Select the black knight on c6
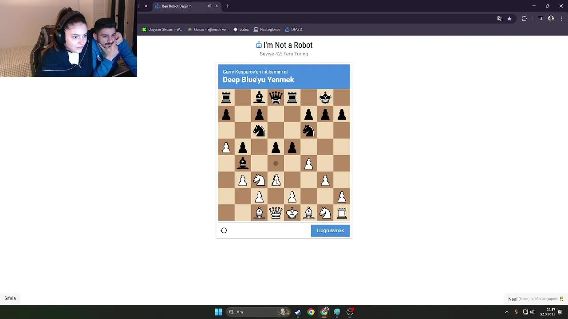568x319 pixels. click(x=259, y=130)
